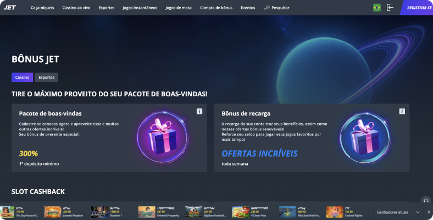Open the Brazil flag language selector
Image resolution: width=433 pixels, height=220 pixels.
[x=376, y=8]
